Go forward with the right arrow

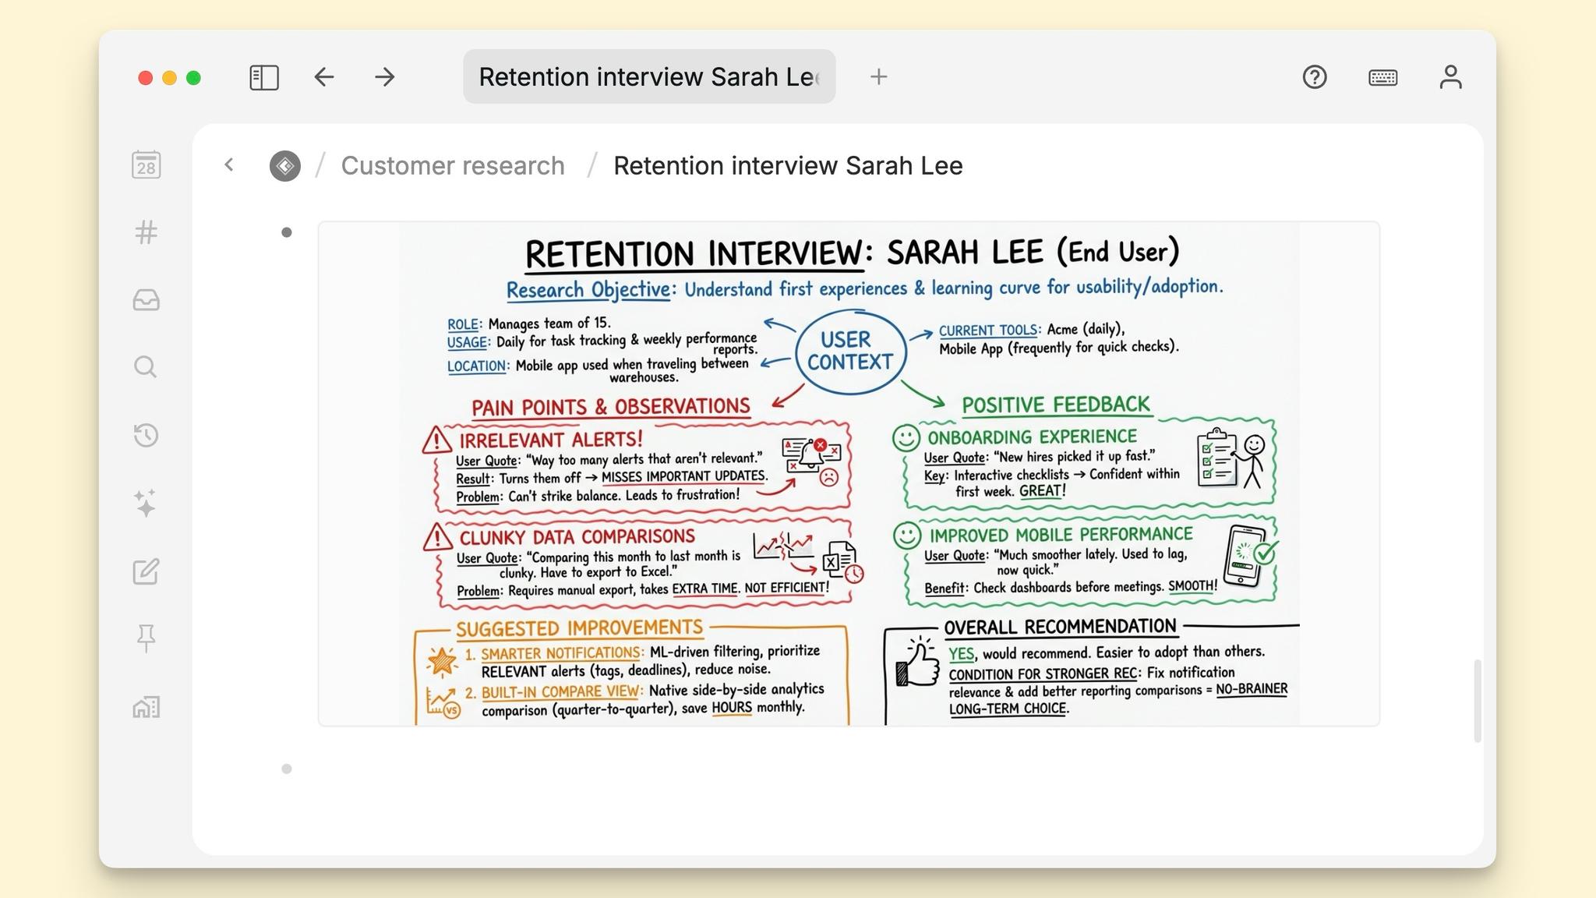384,77
